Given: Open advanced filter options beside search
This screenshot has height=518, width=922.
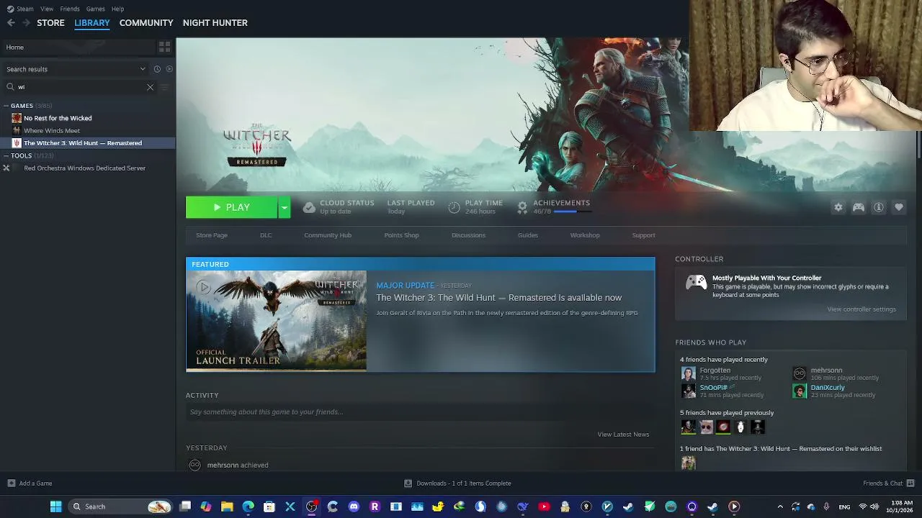Looking at the screenshot, I should point(164,87).
